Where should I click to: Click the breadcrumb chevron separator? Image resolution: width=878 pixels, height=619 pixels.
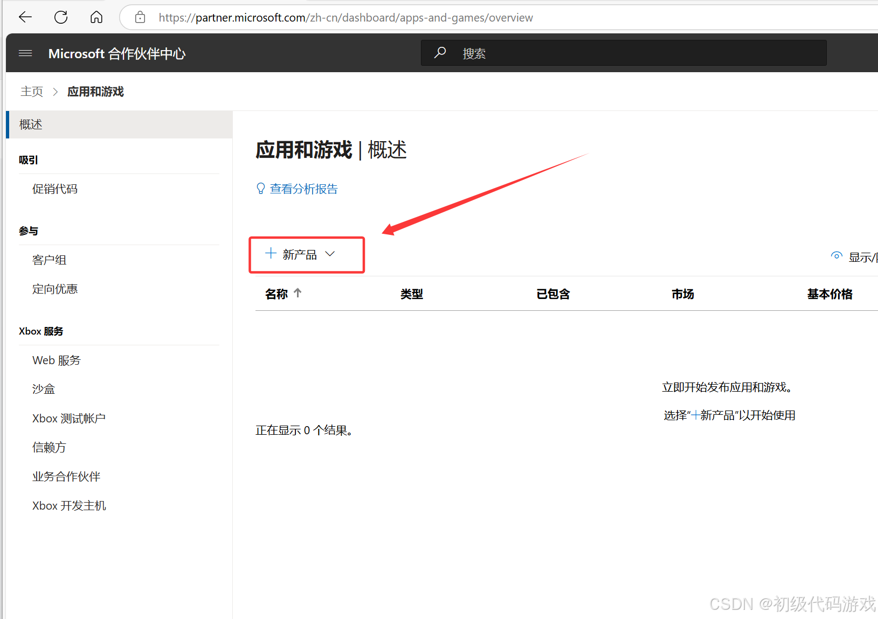(x=55, y=92)
